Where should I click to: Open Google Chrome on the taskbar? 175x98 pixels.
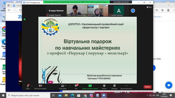[85, 95]
